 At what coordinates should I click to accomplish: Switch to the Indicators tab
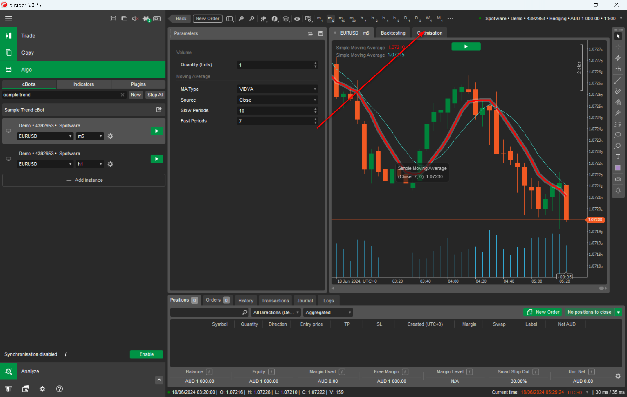coord(84,84)
